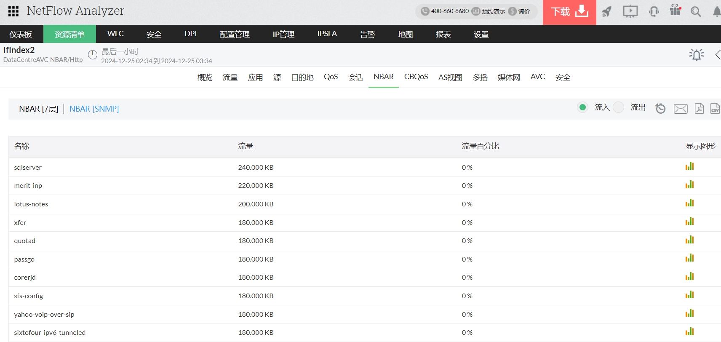Sort by the 流量 column header
Viewport: 721px width, 342px height.
click(246, 146)
